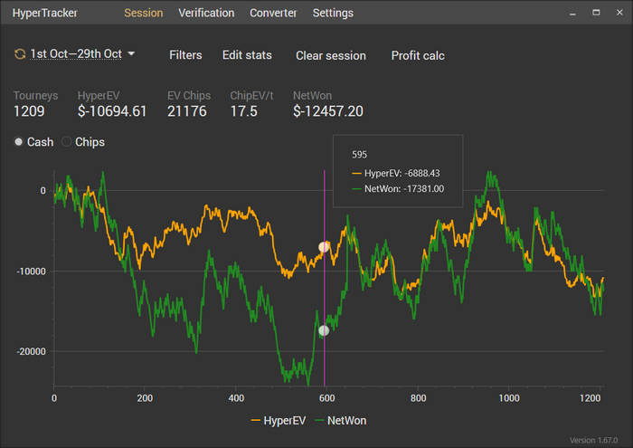Minimize the HyperTracker window
Screen dimensions: 633x448
point(571,14)
